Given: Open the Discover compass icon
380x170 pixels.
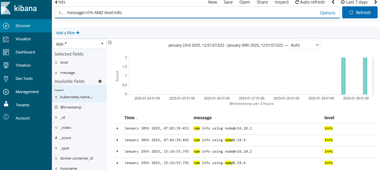Looking at the screenshot, I should coord(6,26).
